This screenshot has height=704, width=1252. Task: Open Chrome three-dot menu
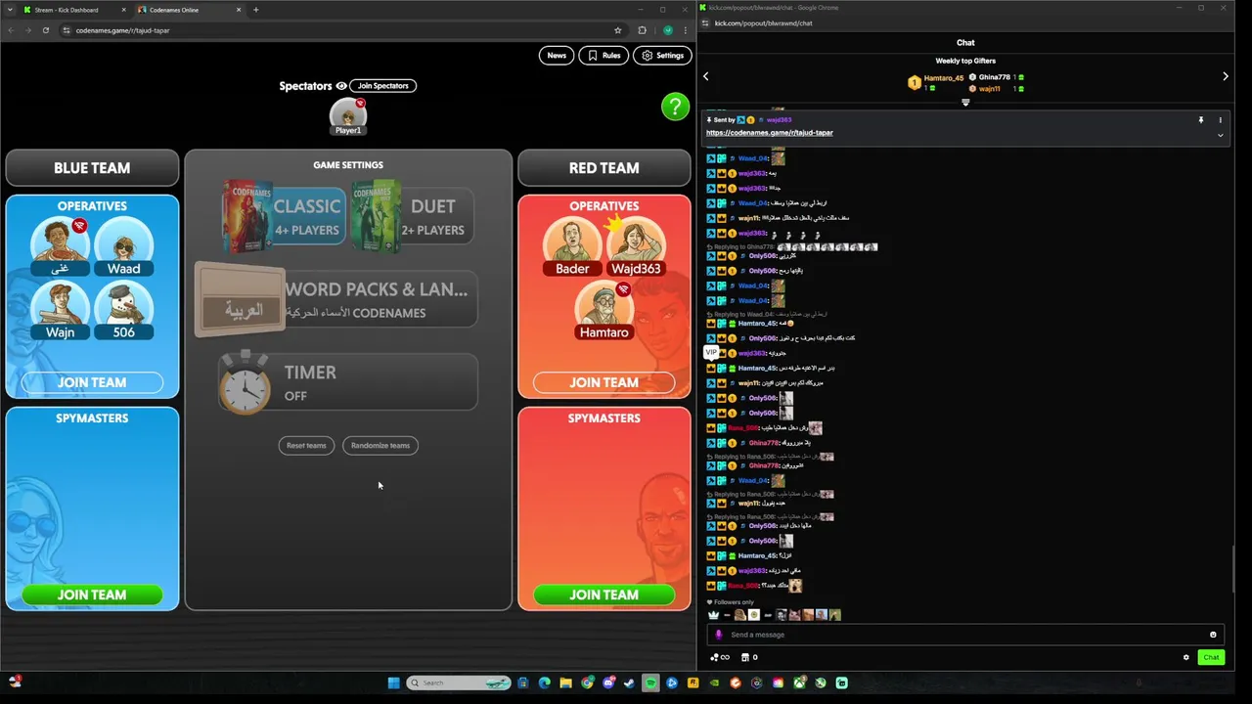685,30
